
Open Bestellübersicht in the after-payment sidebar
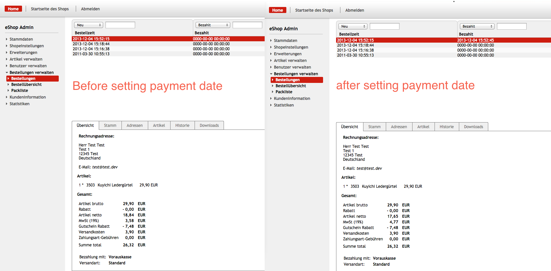[x=291, y=86]
